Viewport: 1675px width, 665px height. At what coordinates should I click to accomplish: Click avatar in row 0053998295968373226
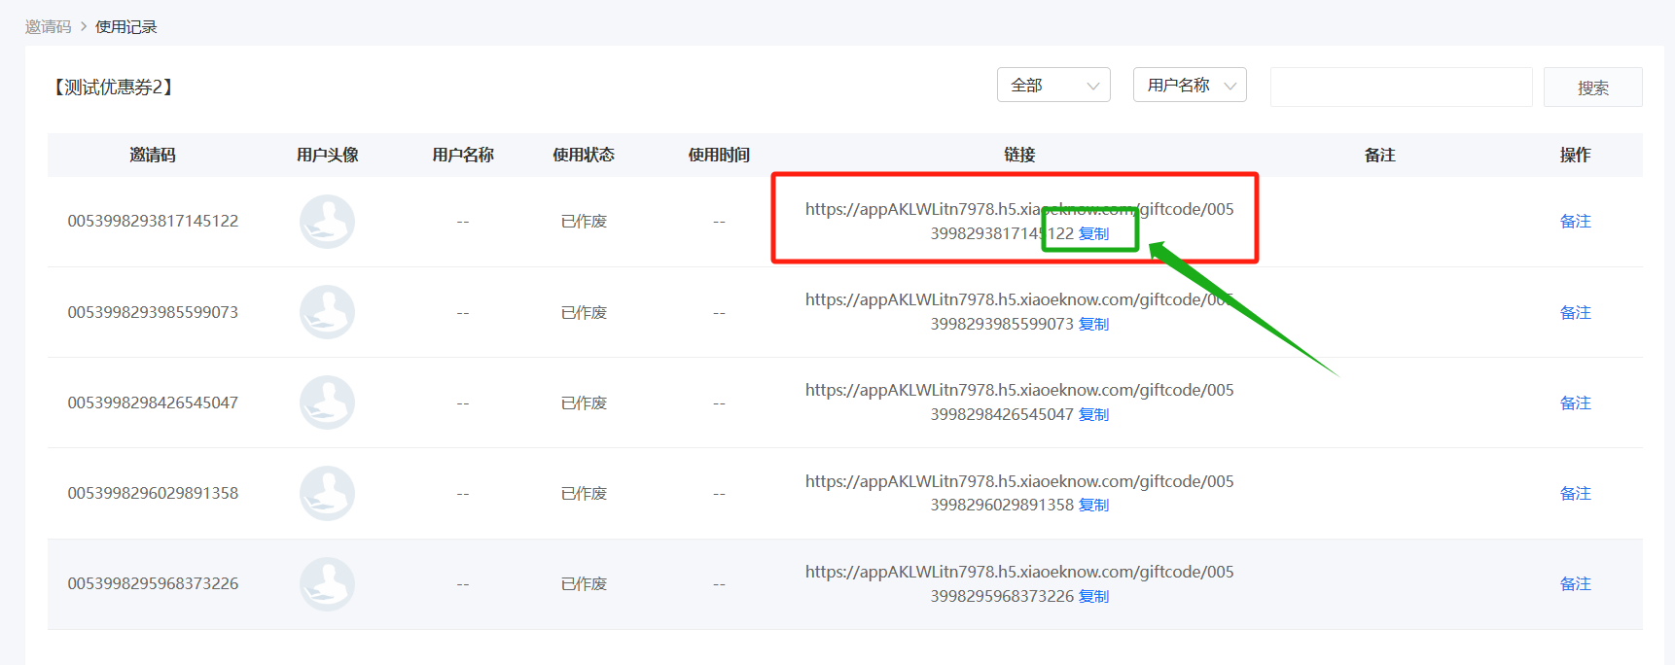click(x=327, y=583)
